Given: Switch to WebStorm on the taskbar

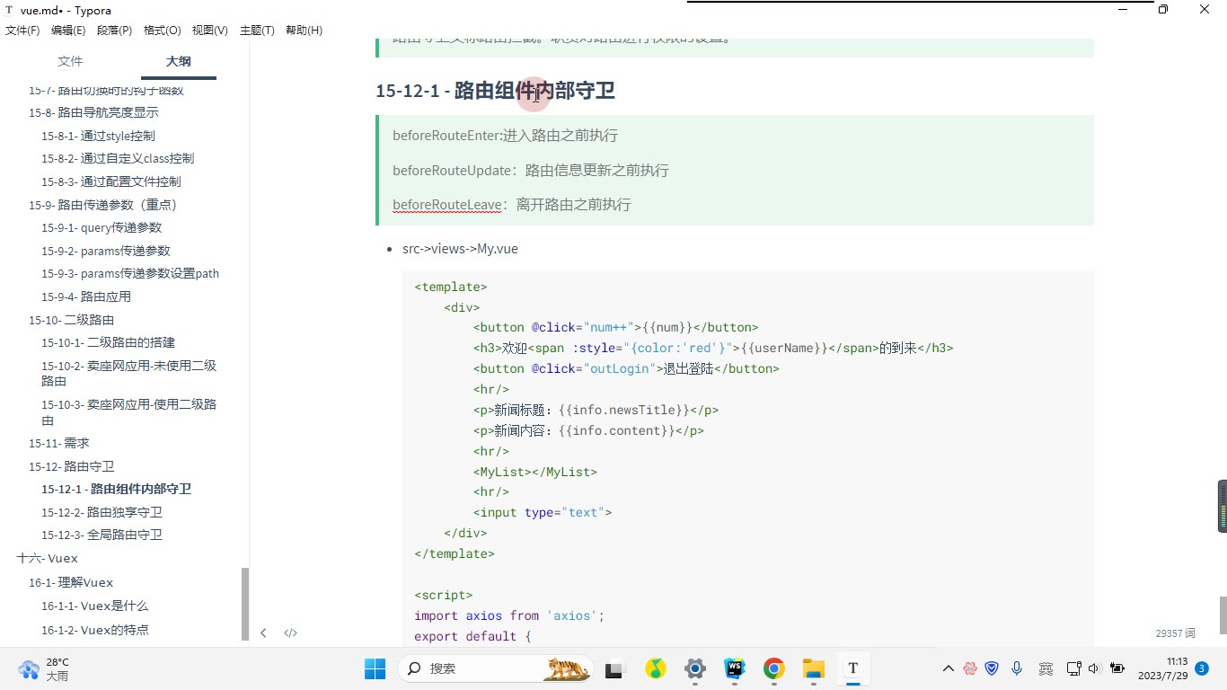Looking at the screenshot, I should [x=734, y=668].
